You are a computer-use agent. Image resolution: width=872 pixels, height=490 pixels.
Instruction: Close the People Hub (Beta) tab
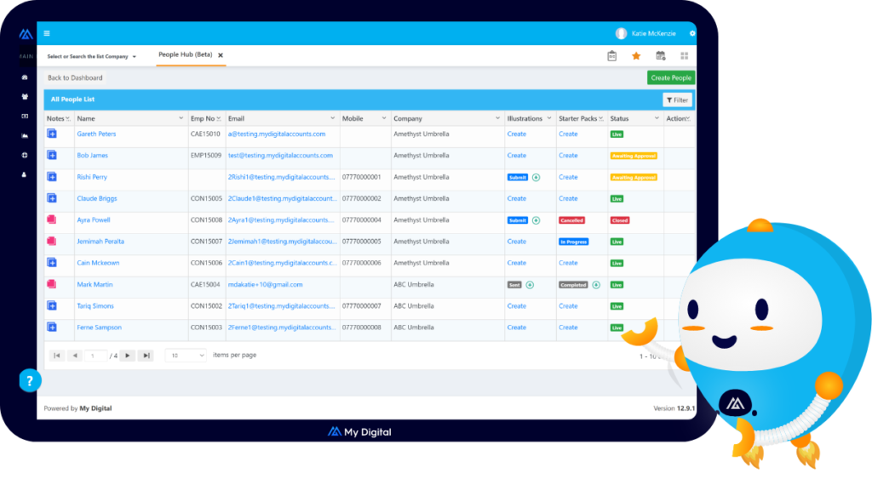[221, 55]
